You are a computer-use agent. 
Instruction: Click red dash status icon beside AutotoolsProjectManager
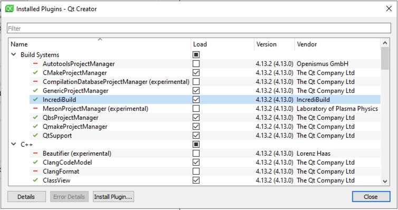click(x=35, y=63)
